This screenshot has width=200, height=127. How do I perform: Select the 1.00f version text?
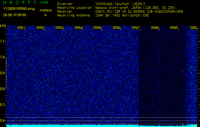point(44,3)
